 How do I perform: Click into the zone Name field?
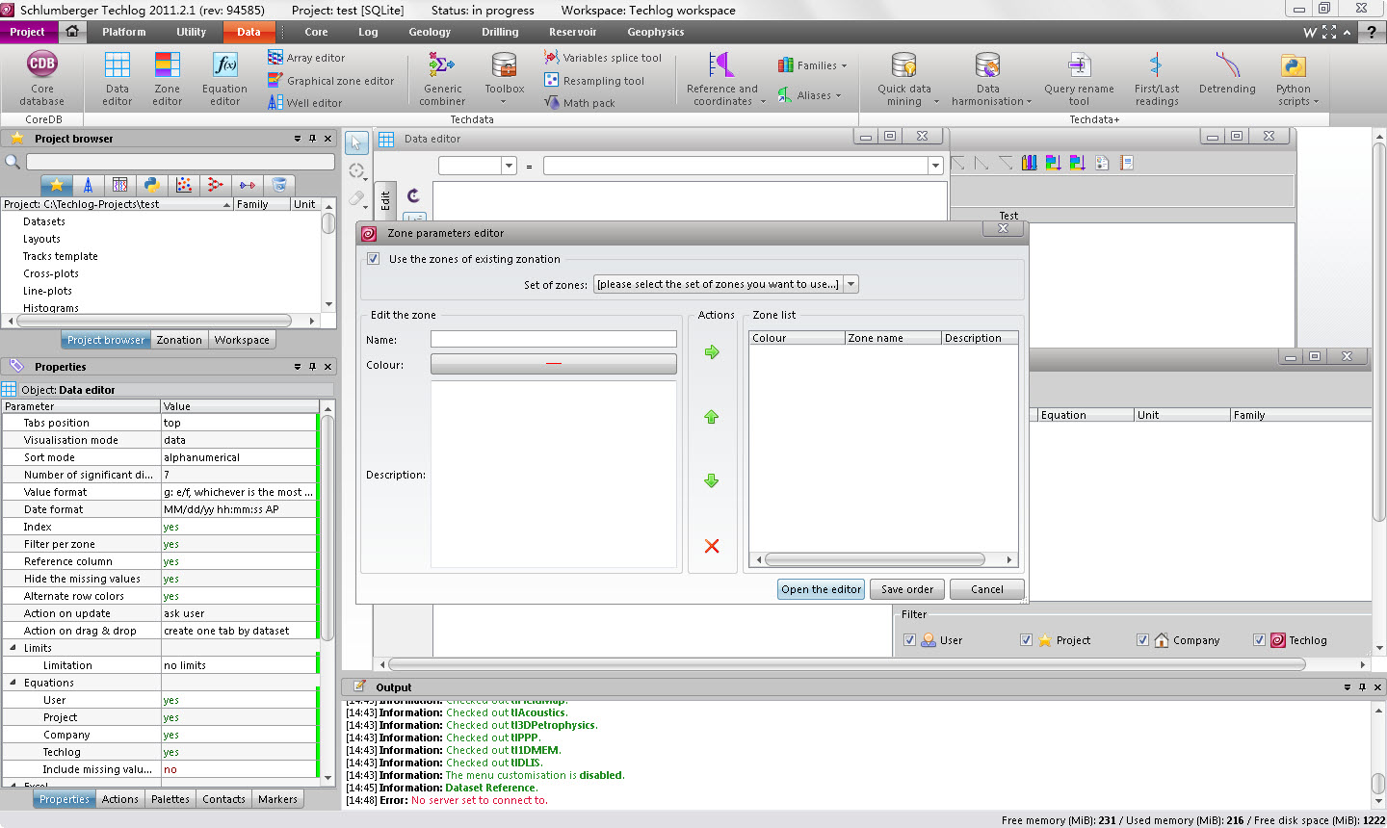coord(554,339)
